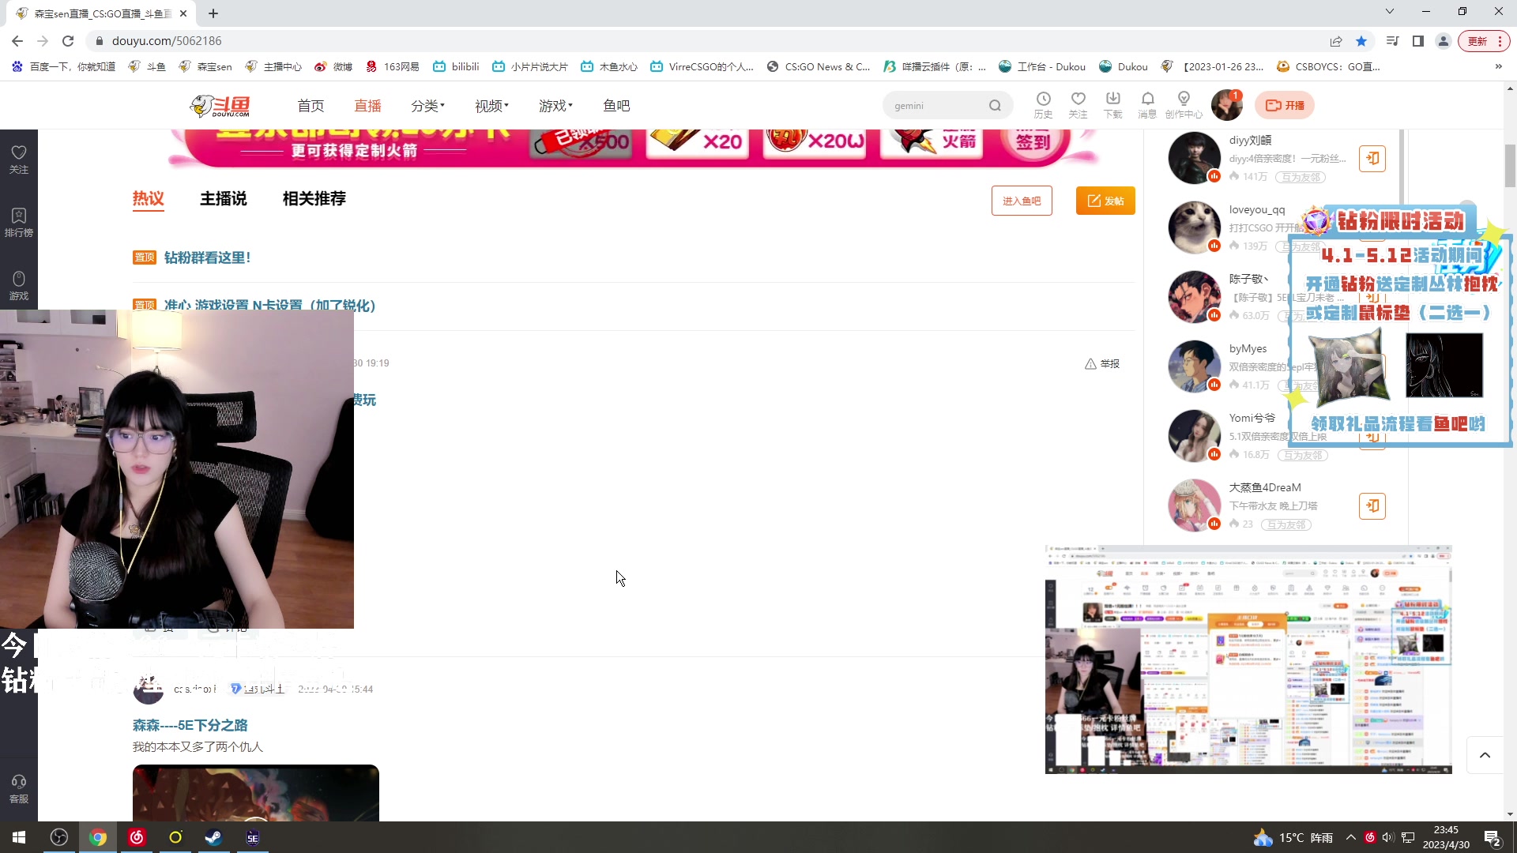
Task: Open a new browser tab
Action: tap(213, 13)
